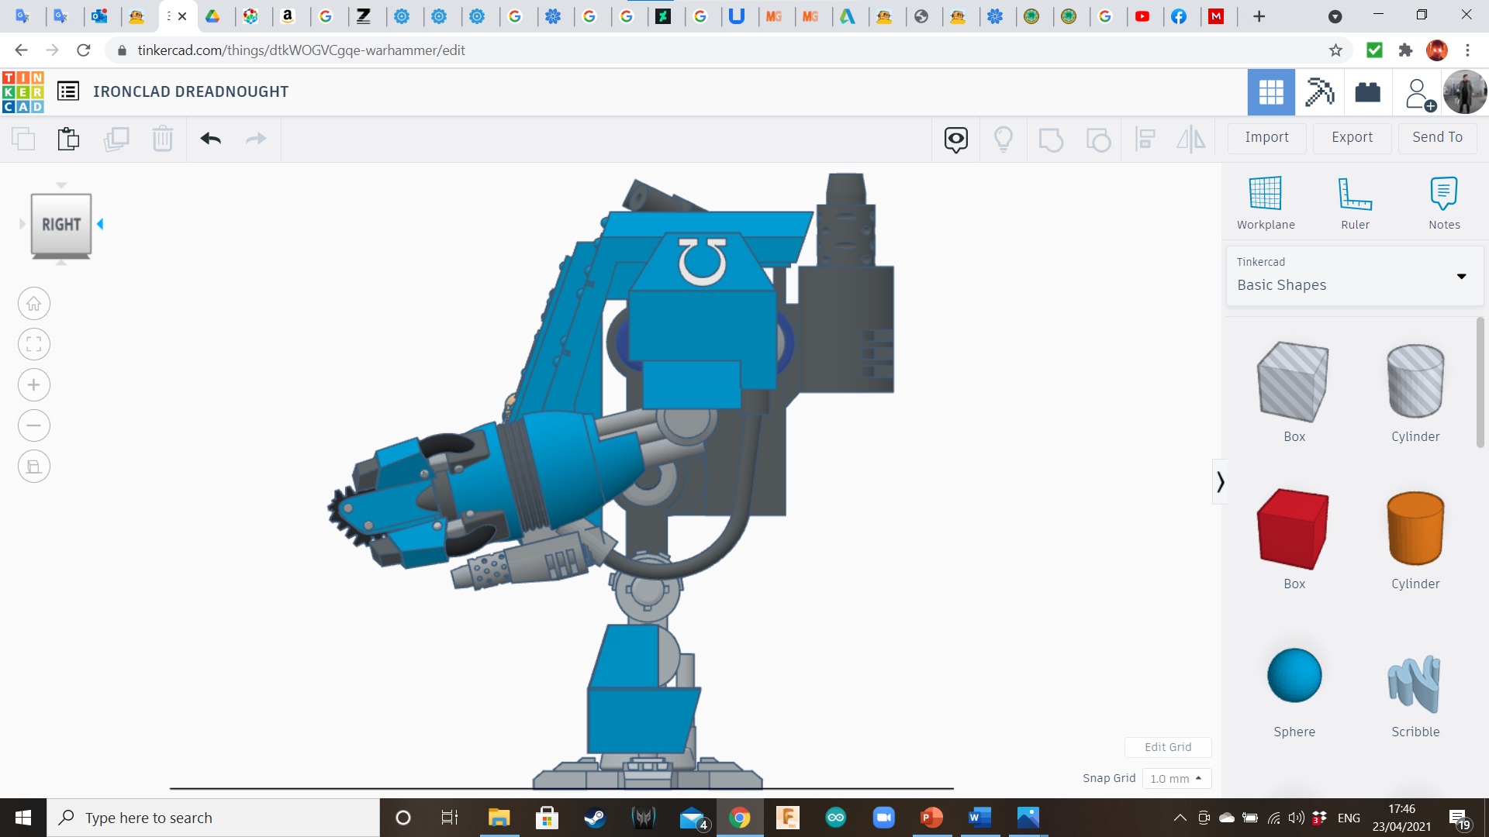Click the Import button
This screenshot has width=1489, height=837.
click(x=1266, y=137)
